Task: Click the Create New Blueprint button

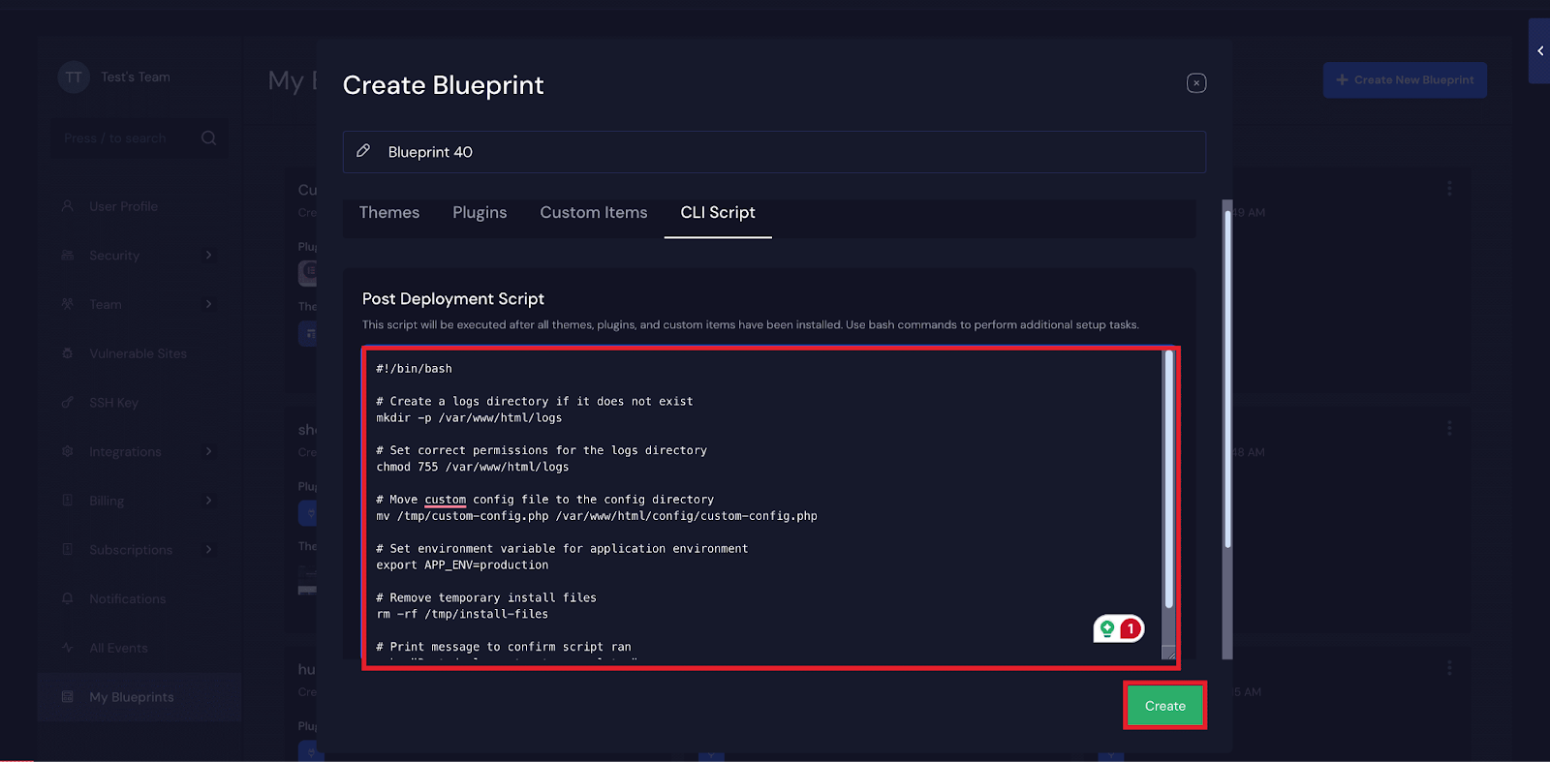Action: (x=1405, y=80)
